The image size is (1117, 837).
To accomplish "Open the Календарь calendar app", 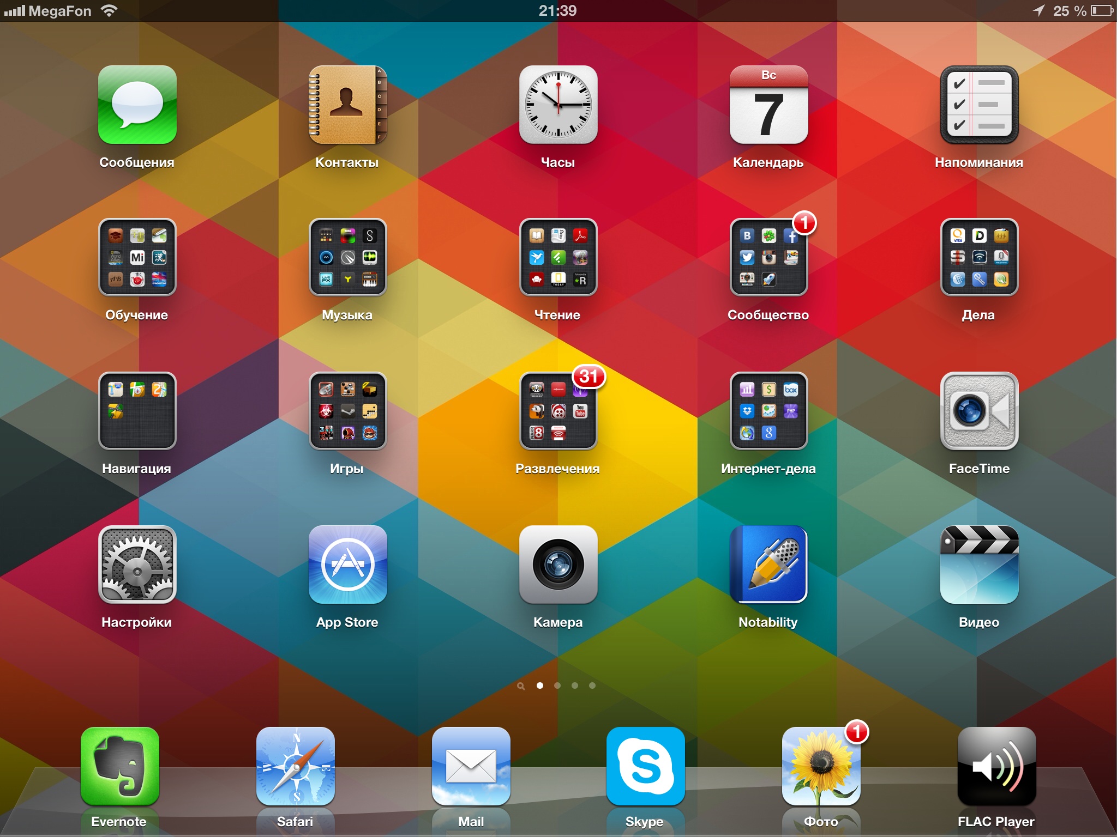I will pos(768,105).
